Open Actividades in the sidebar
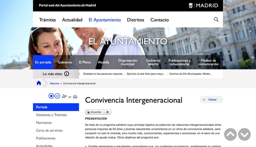 [x=44, y=146]
